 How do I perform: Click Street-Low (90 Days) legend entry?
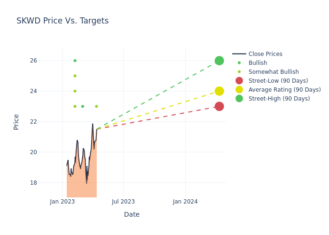click(x=278, y=81)
